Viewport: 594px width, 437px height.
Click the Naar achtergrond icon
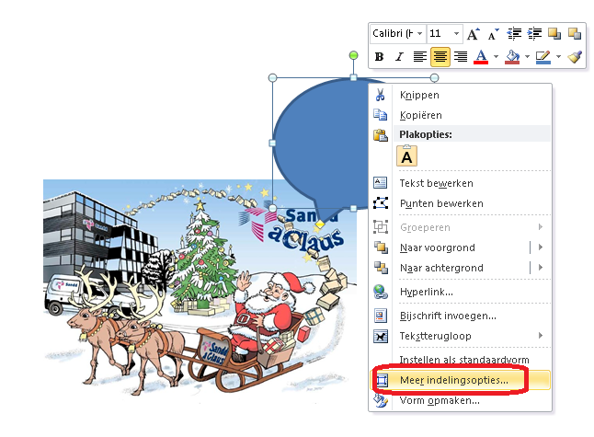click(381, 268)
